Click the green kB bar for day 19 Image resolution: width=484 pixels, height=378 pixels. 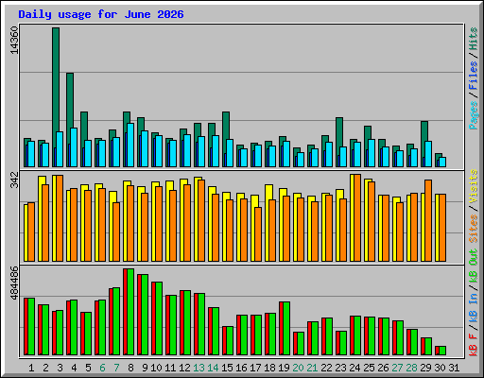pos(286,329)
